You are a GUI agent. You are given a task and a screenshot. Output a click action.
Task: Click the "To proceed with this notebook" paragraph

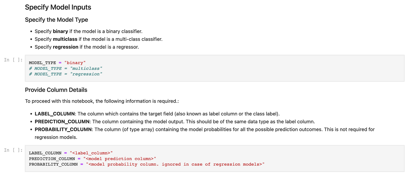pyautogui.click(x=102, y=101)
